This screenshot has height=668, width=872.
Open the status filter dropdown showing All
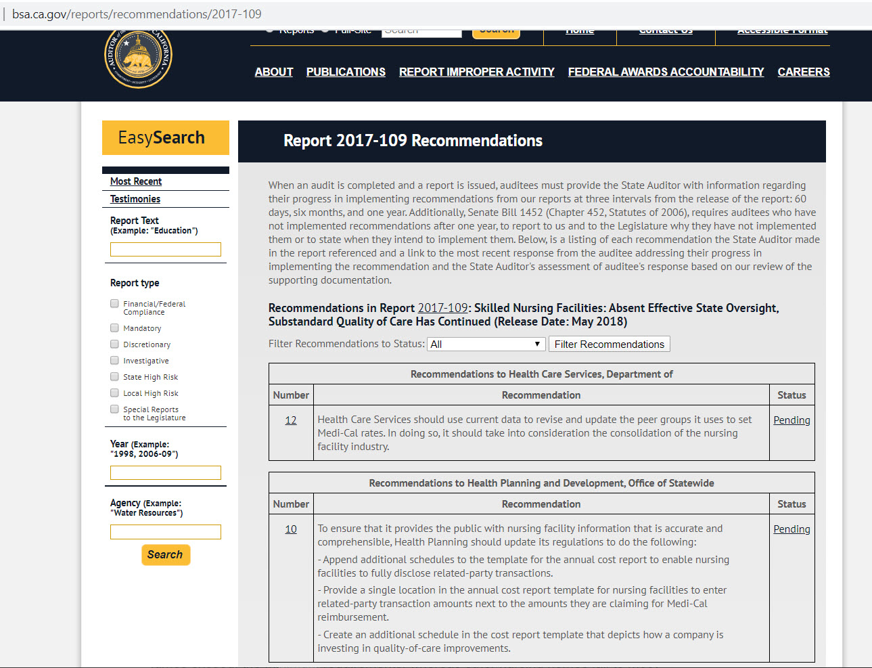coord(486,344)
